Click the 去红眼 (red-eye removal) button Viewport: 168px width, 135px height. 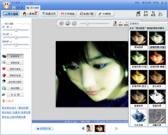pyautogui.click(x=15, y=95)
